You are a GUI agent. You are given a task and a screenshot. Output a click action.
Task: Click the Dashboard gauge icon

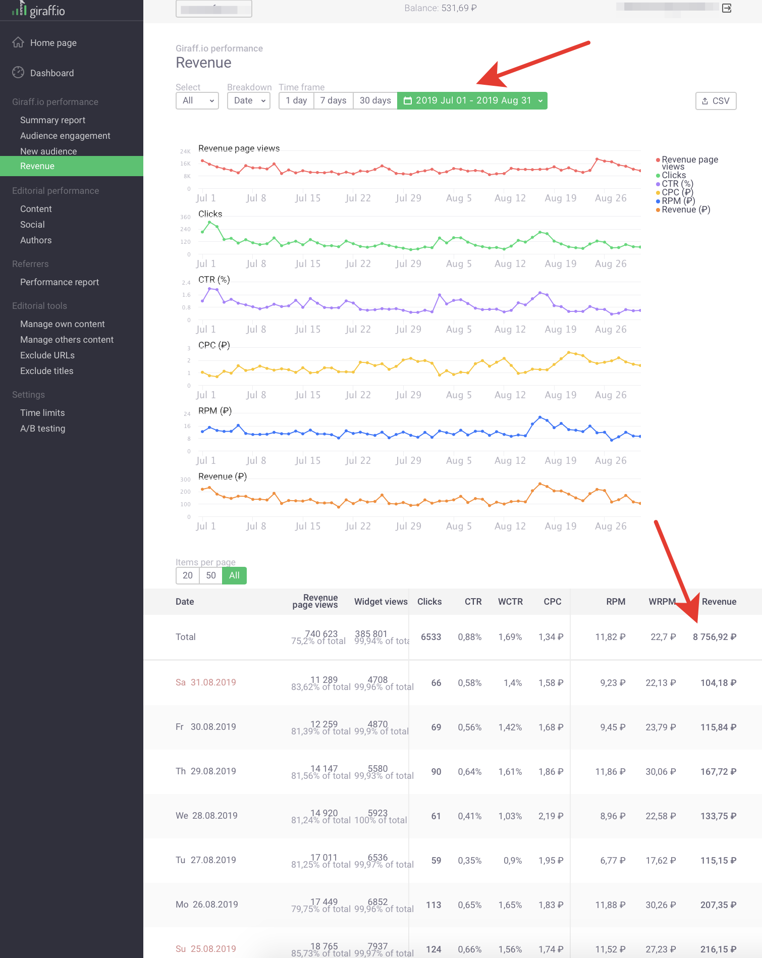coord(18,73)
